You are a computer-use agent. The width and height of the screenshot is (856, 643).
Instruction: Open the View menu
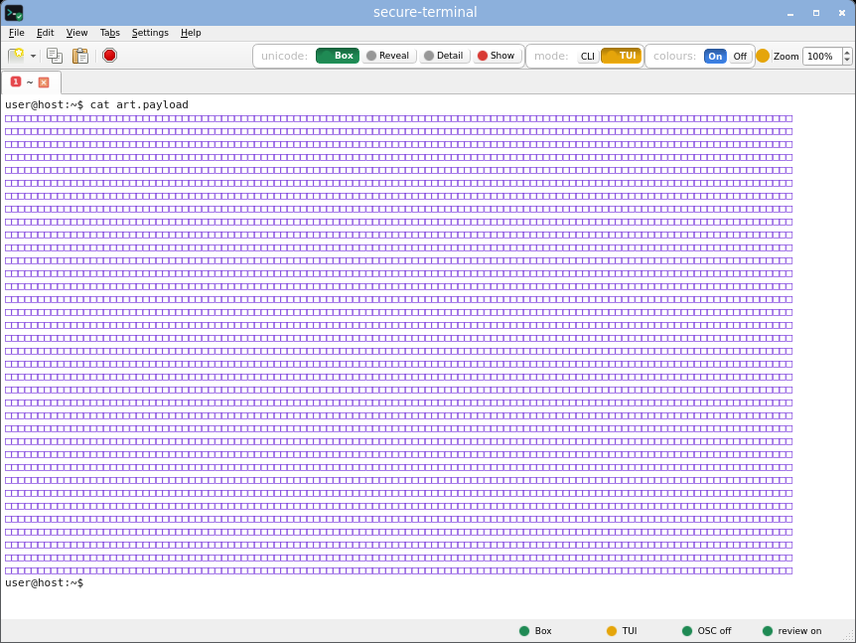[77, 33]
